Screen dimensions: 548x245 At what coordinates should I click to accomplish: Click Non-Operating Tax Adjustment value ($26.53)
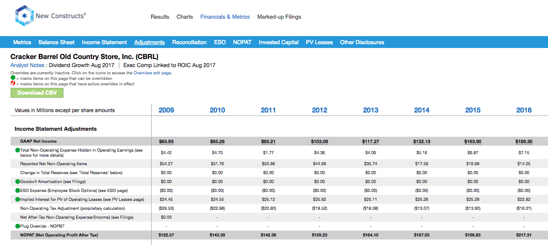tap(166, 208)
